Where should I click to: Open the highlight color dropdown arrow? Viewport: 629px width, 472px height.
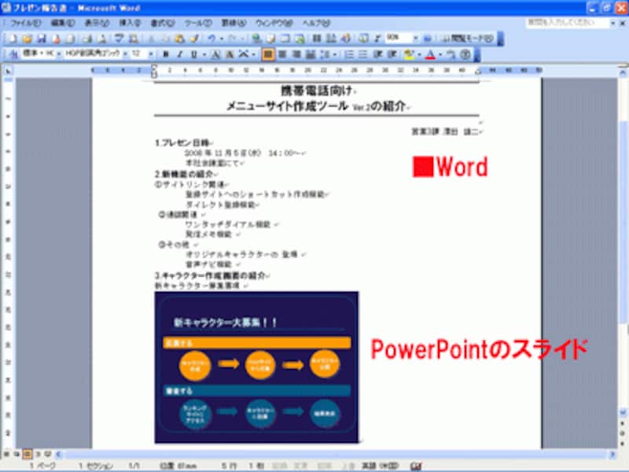point(419,54)
